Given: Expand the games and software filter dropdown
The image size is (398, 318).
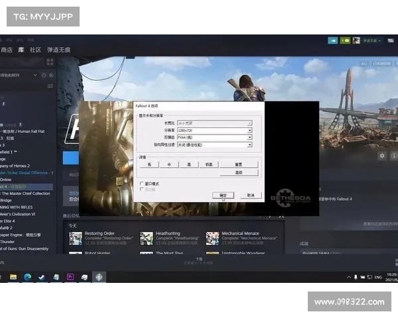Looking at the screenshot, I should 35,75.
